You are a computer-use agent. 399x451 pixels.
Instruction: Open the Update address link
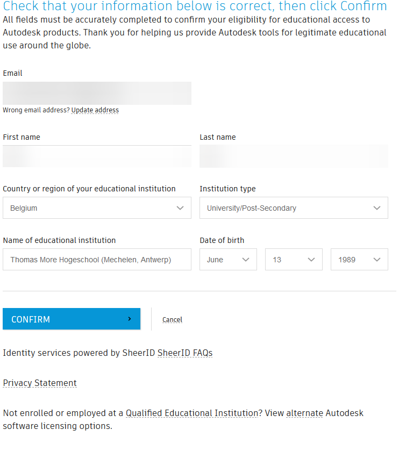click(x=95, y=110)
